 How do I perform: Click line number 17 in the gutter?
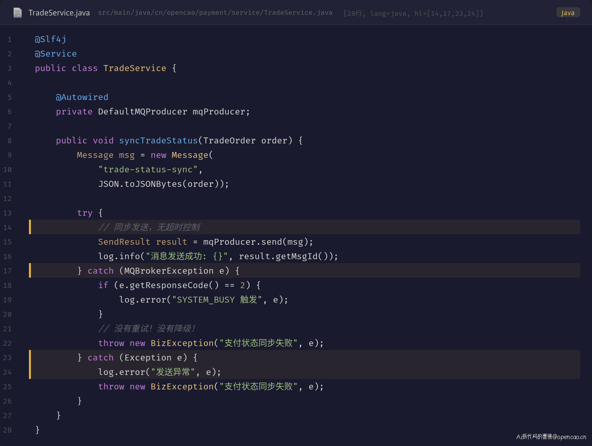click(x=8, y=271)
